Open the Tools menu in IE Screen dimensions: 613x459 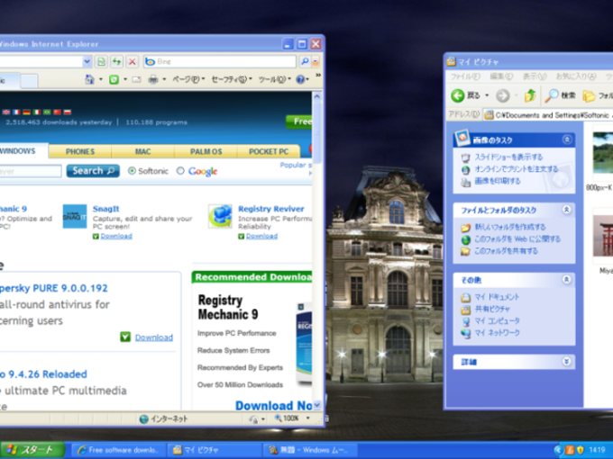(x=274, y=79)
